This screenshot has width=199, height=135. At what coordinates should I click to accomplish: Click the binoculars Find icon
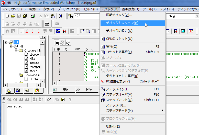pos(71,16)
